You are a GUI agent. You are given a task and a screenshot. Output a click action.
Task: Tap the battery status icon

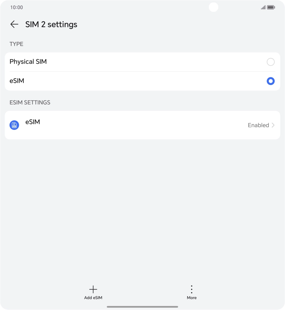point(271,7)
